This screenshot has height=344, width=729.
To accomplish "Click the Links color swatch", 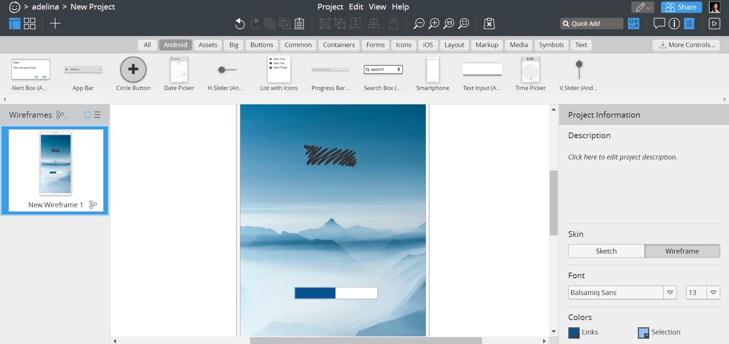I will [573, 332].
